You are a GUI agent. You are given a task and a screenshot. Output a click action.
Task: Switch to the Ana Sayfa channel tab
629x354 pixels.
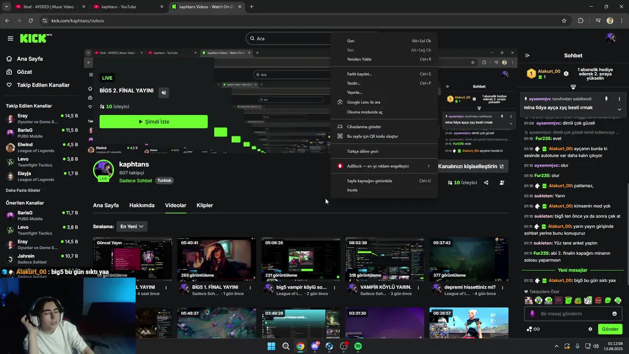click(x=106, y=205)
